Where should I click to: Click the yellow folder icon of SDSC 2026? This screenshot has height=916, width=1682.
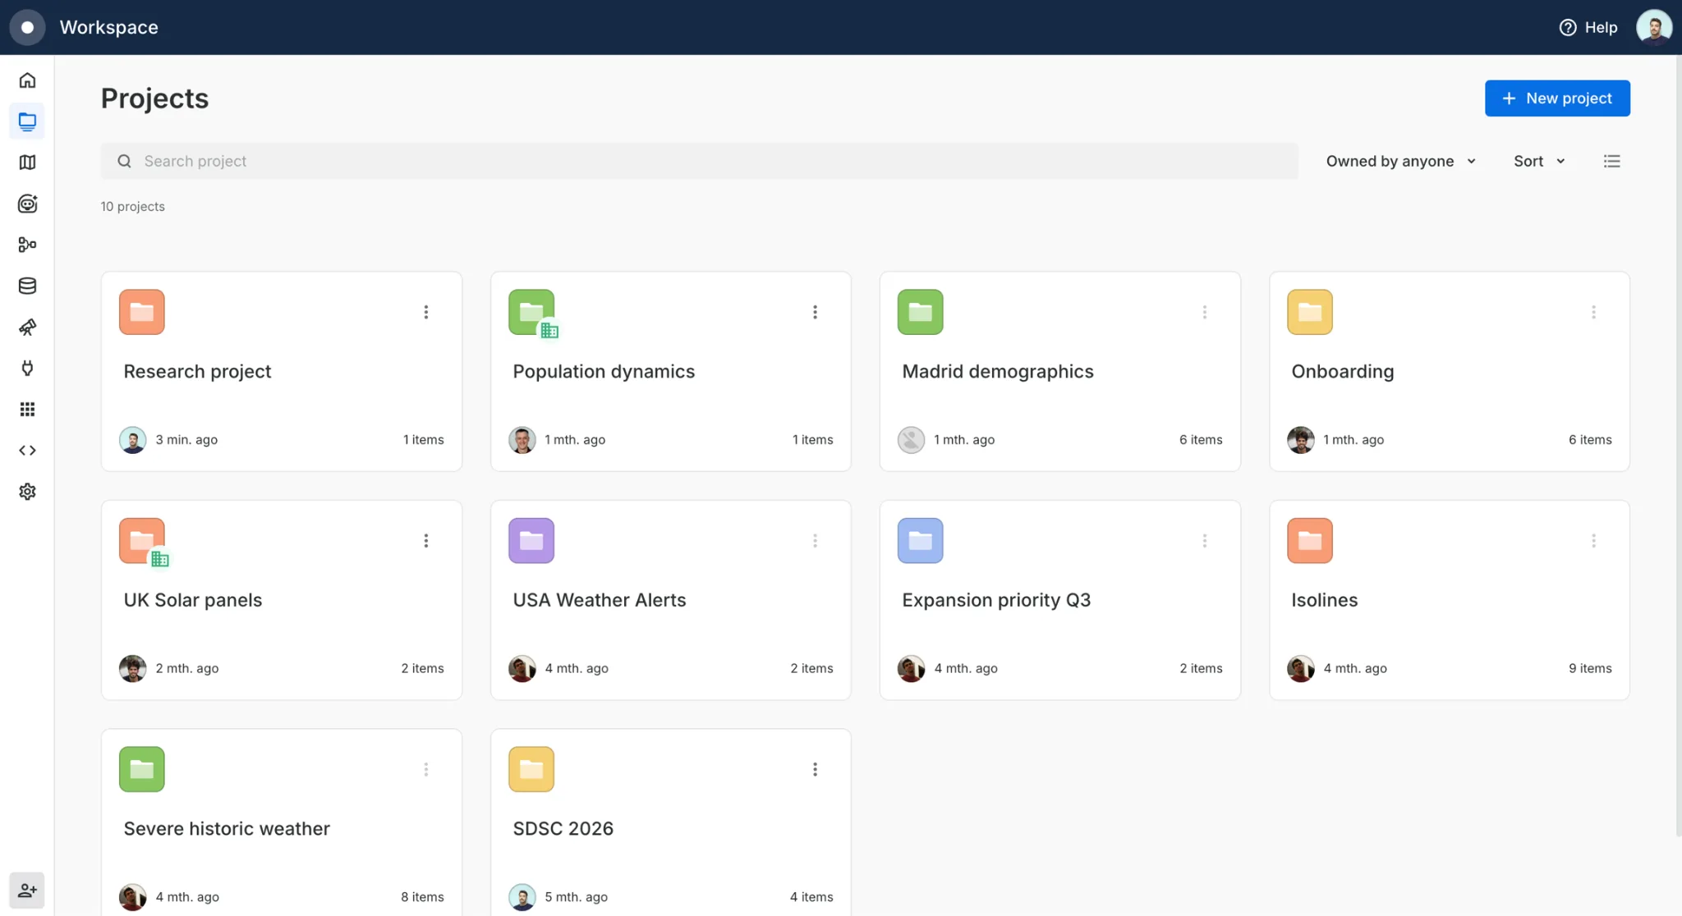[531, 769]
